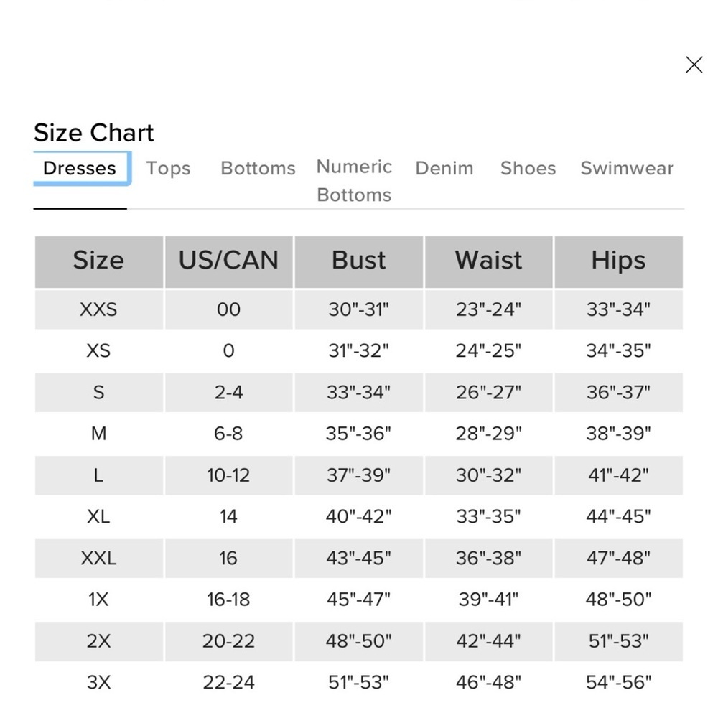Close the size chart dialog
Image resolution: width=718 pixels, height=718 pixels.
(x=694, y=65)
